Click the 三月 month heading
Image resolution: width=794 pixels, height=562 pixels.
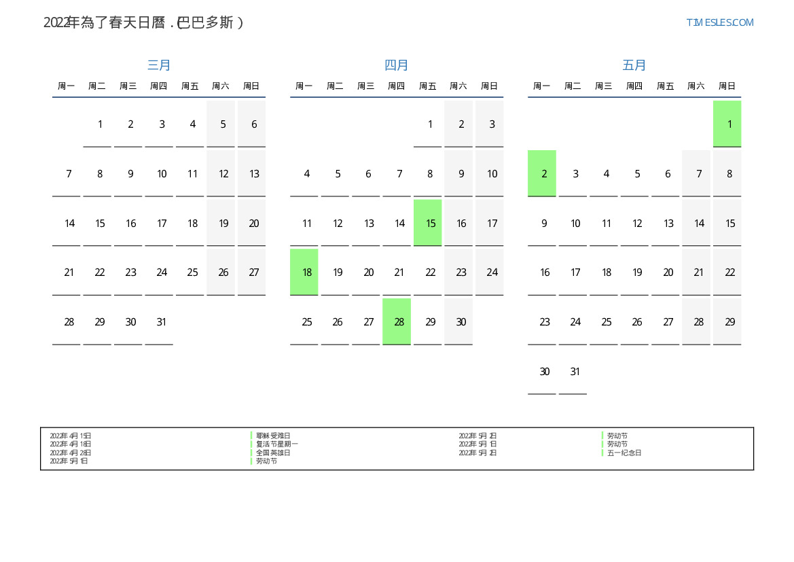[x=159, y=65]
